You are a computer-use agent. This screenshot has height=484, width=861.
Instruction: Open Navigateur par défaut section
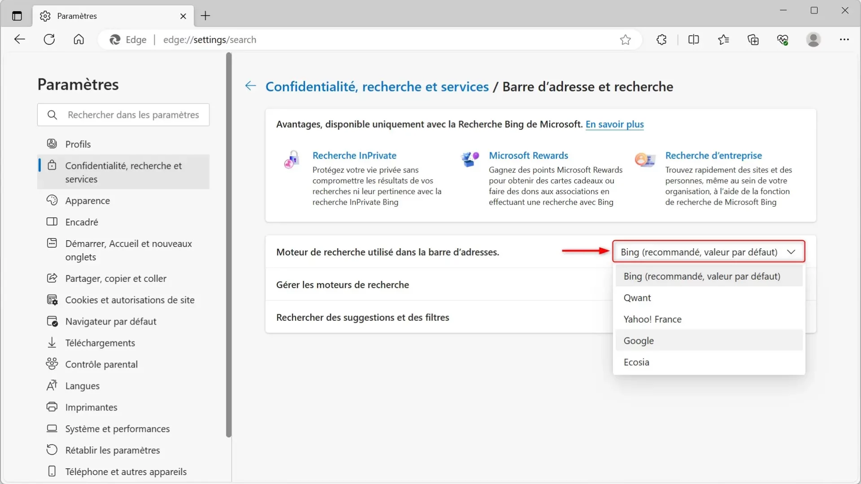(123, 321)
